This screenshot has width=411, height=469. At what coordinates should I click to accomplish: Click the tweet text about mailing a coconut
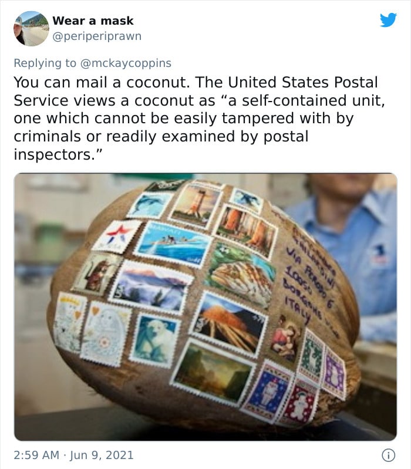[x=199, y=118]
